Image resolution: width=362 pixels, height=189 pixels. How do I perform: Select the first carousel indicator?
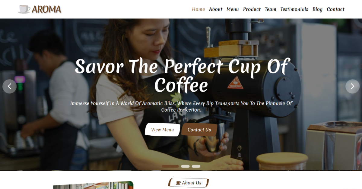(170, 166)
